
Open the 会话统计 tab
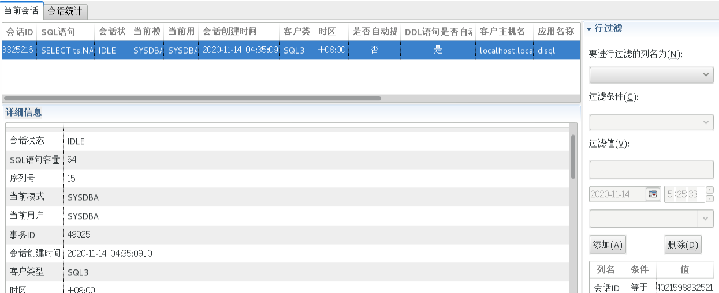coord(65,11)
